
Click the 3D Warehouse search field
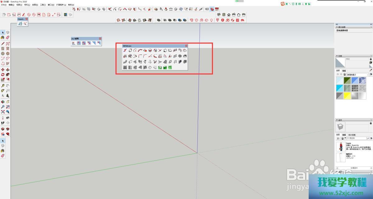click(356, 138)
